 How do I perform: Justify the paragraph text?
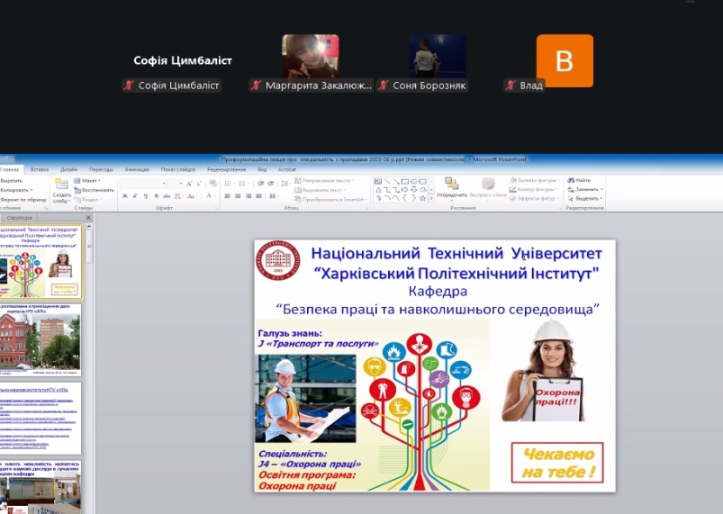pyautogui.click(x=258, y=196)
